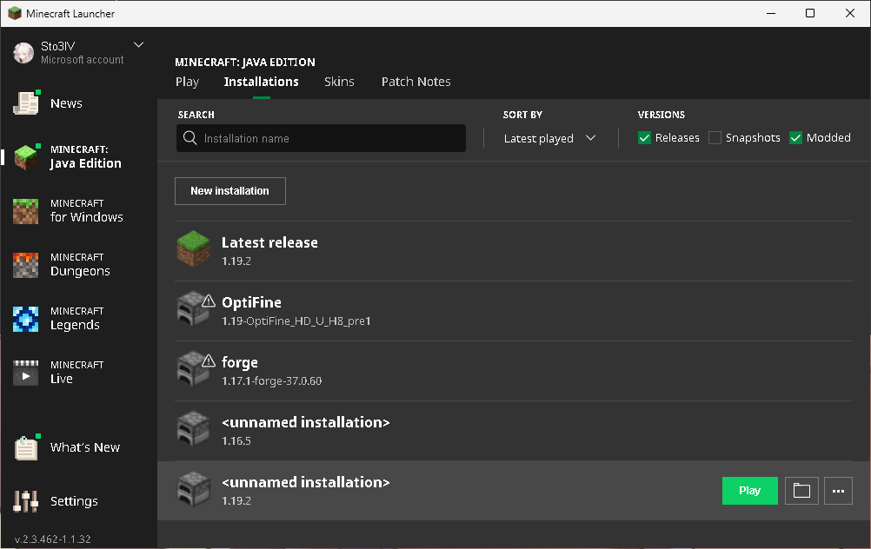The image size is (871, 549).
Task: Enable the Snapshots versions checkbox
Action: 715,137
